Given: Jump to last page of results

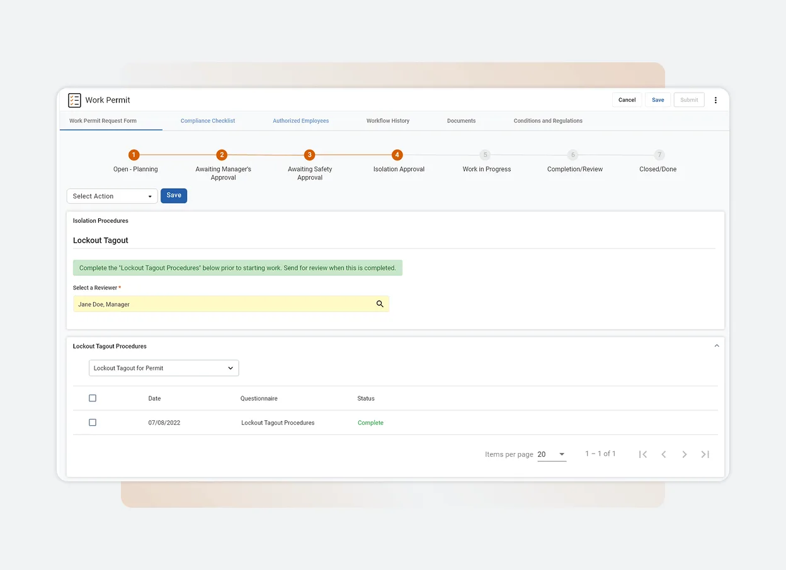Looking at the screenshot, I should point(705,454).
